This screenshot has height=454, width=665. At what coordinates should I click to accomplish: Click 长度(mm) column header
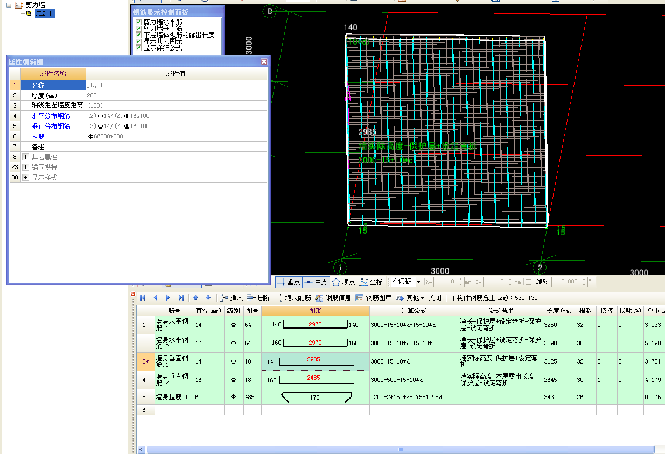559,311
